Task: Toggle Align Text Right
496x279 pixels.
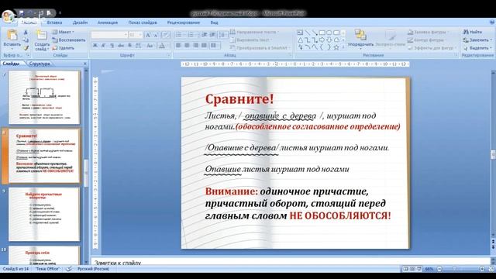Action: pos(195,46)
